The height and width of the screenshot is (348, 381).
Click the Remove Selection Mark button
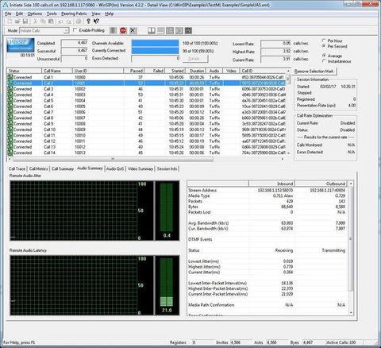314,72
